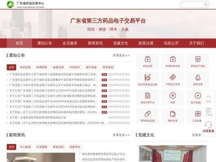
Task: Open the 中药饮片交易 pill blister icon
Action: (173, 77)
